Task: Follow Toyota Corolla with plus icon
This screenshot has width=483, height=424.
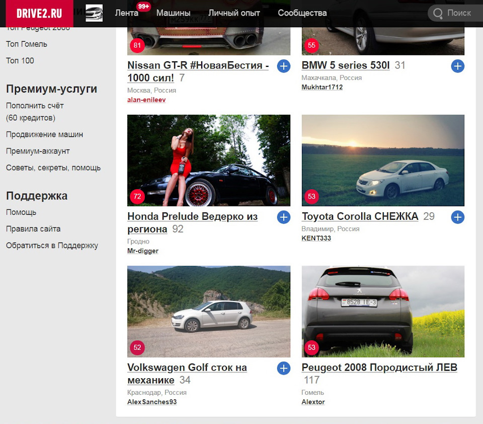Action: 458,217
